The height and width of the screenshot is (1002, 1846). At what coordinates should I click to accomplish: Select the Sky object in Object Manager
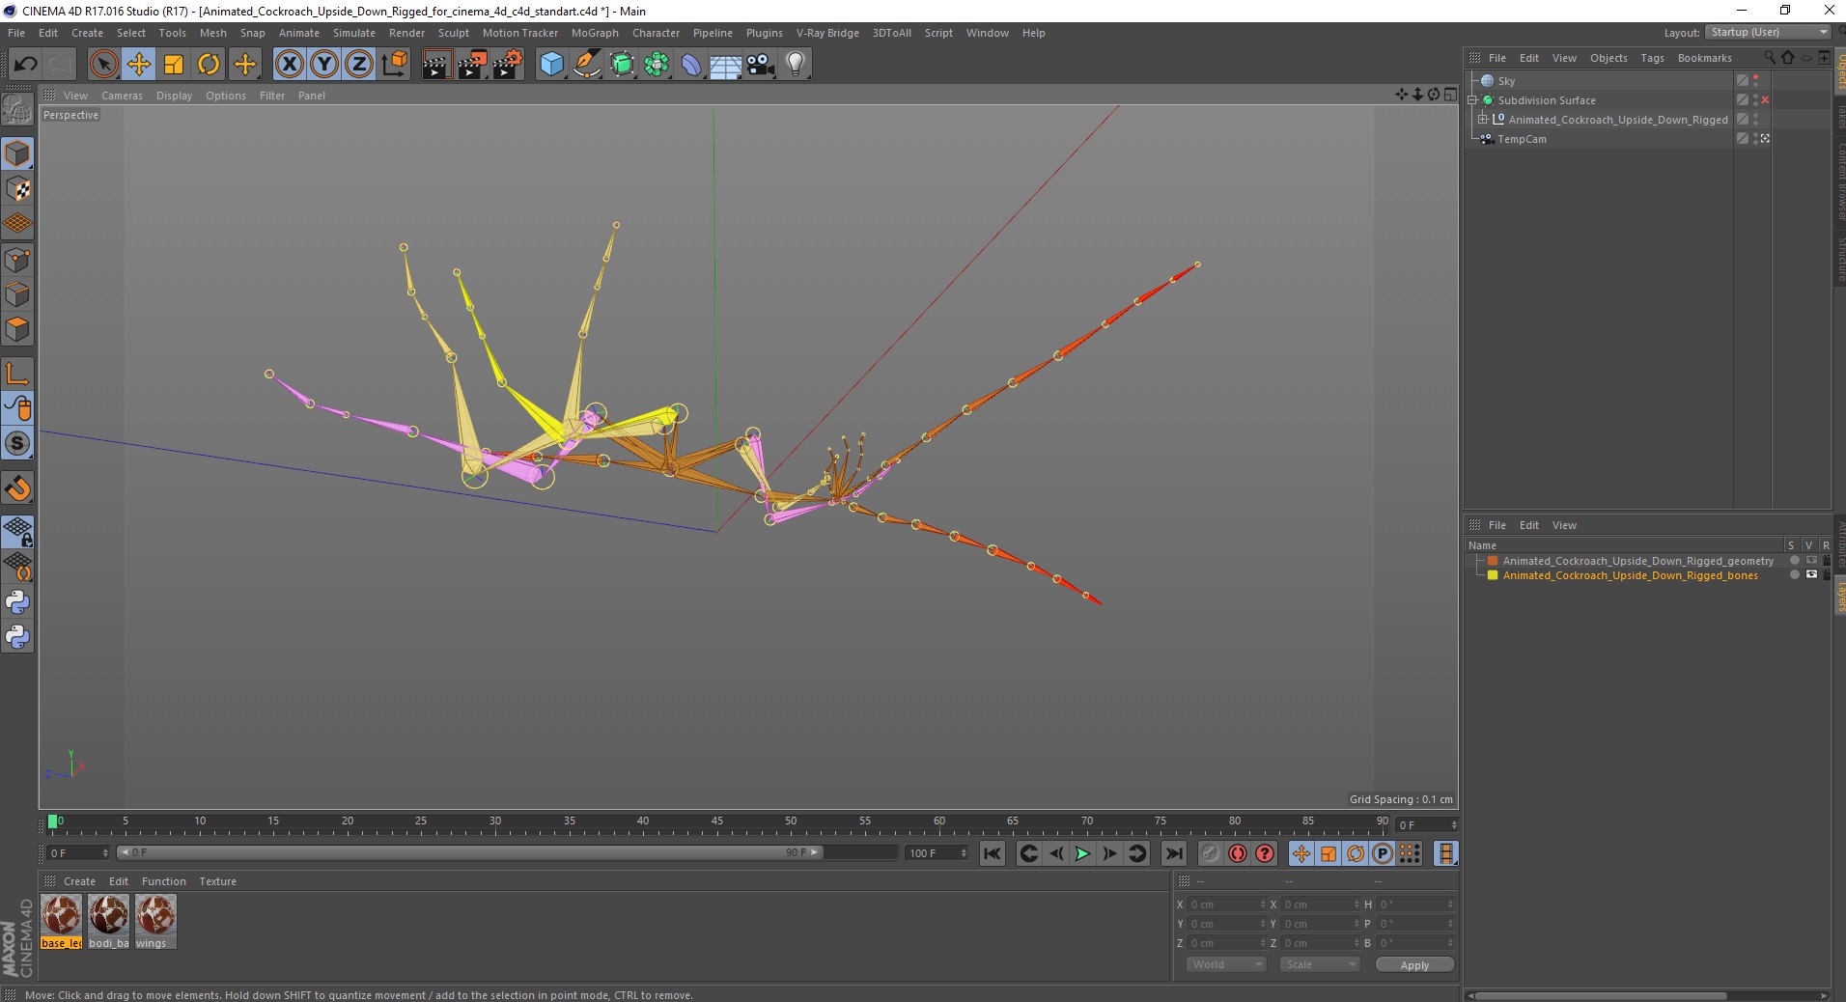tap(1506, 81)
